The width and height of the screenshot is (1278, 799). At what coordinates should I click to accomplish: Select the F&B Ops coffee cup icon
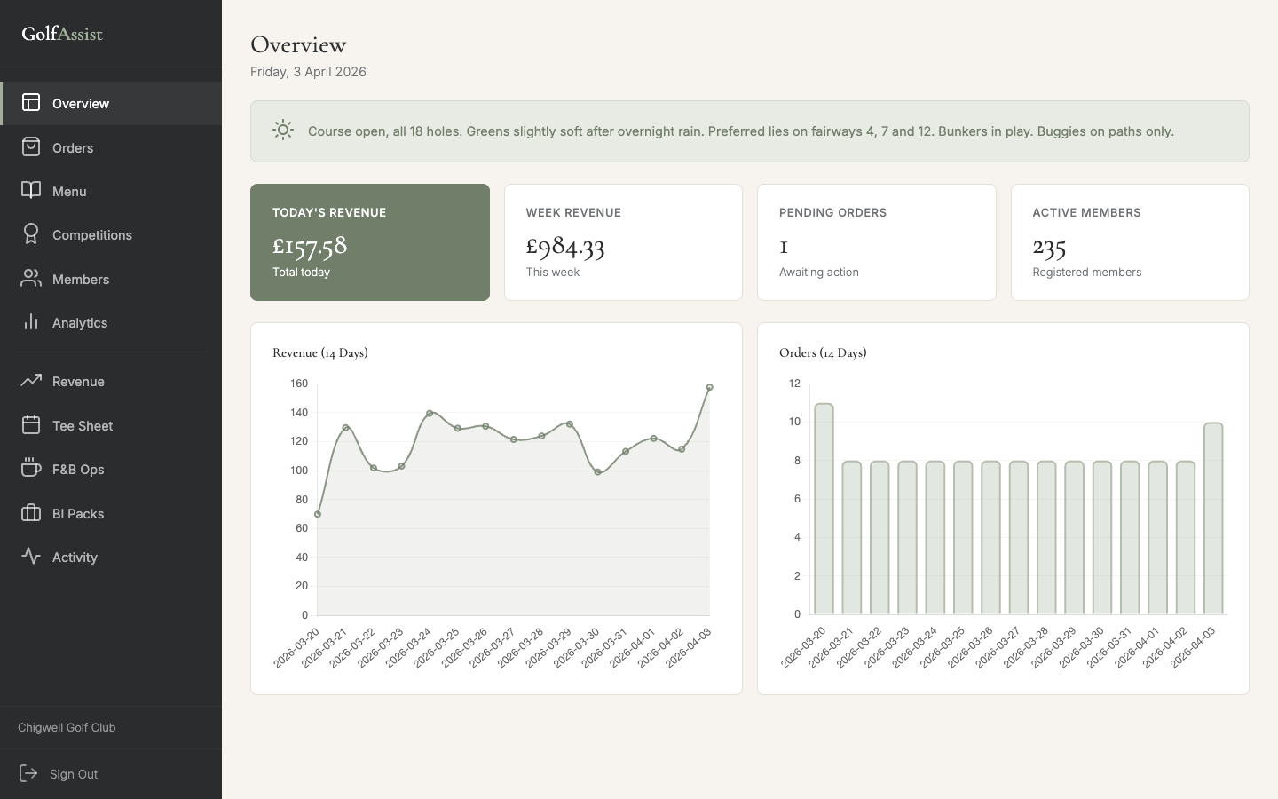[x=31, y=469]
